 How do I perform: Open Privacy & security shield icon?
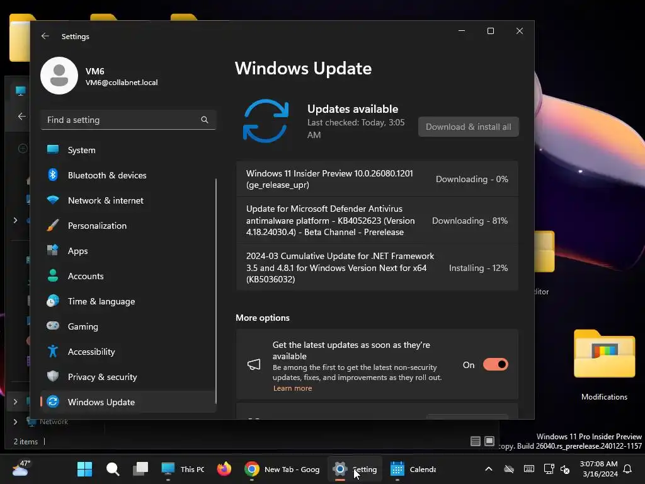point(53,377)
